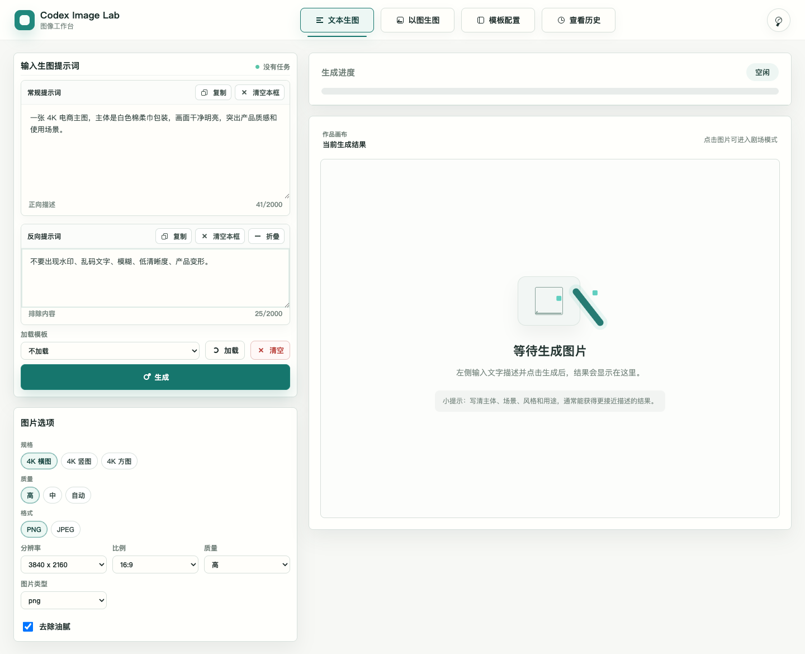Click the 排除内容 label
Screen dimensions: 805x654
(x=42, y=314)
